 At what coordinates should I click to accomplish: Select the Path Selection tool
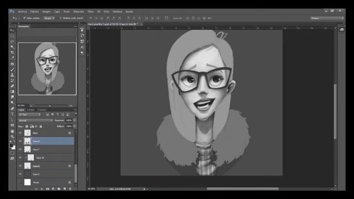(x=12, y=119)
